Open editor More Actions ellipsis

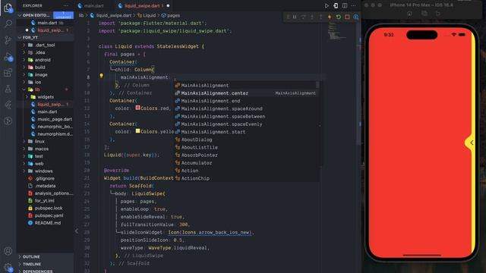coord(353,5)
